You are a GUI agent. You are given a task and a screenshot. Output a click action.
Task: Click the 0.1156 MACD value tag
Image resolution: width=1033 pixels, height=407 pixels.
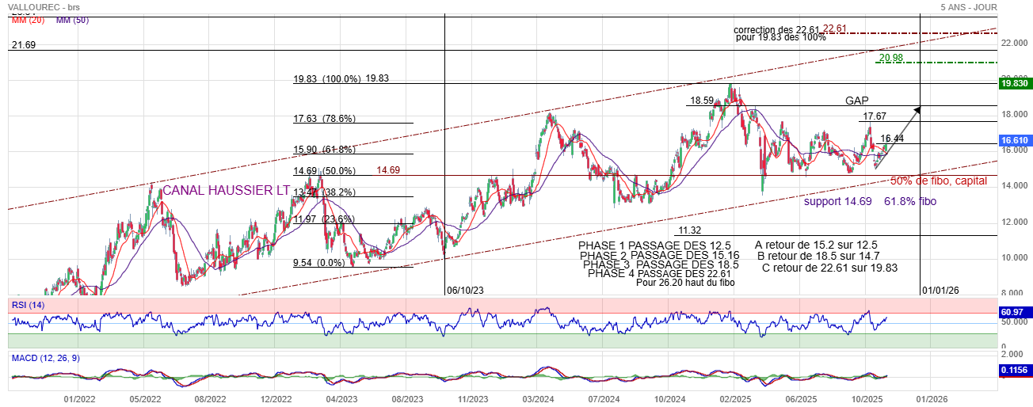point(1015,370)
